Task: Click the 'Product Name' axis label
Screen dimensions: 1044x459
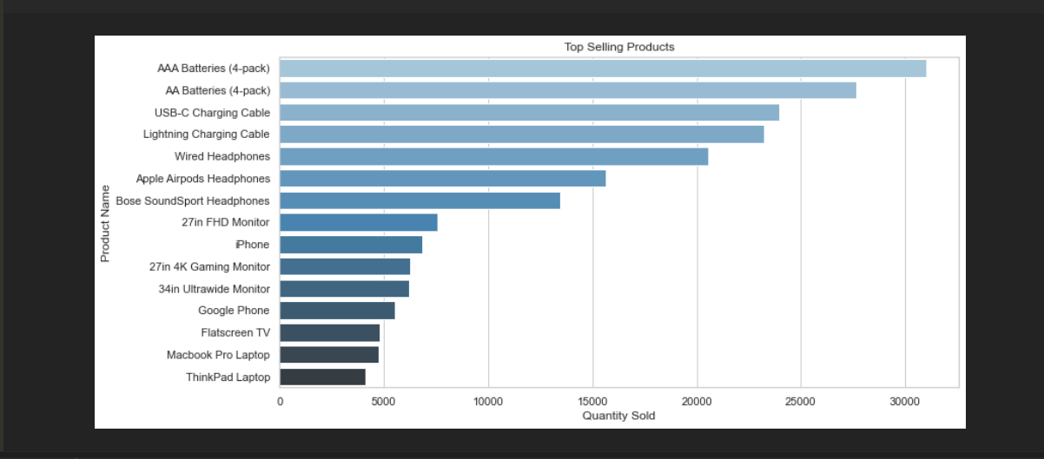Action: click(x=105, y=223)
